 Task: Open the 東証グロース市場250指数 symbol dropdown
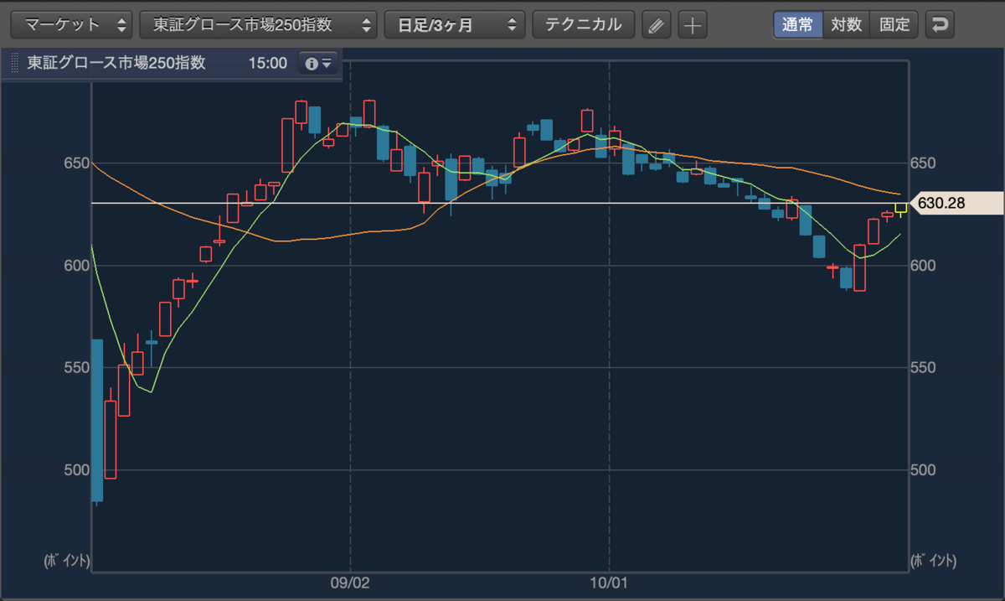coord(258,24)
